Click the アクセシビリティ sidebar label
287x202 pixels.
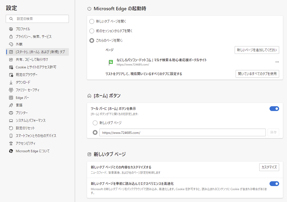click(26, 143)
